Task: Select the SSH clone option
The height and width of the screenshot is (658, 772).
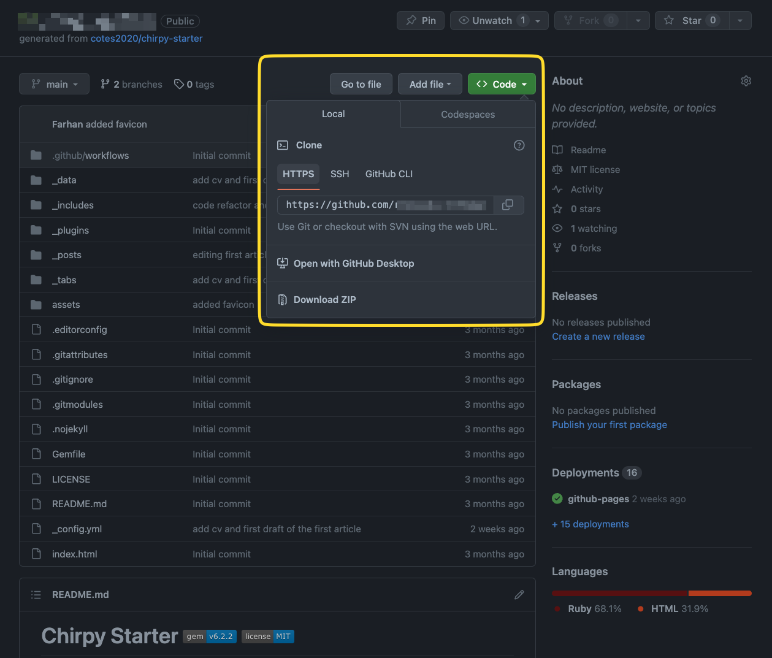Action: [340, 174]
